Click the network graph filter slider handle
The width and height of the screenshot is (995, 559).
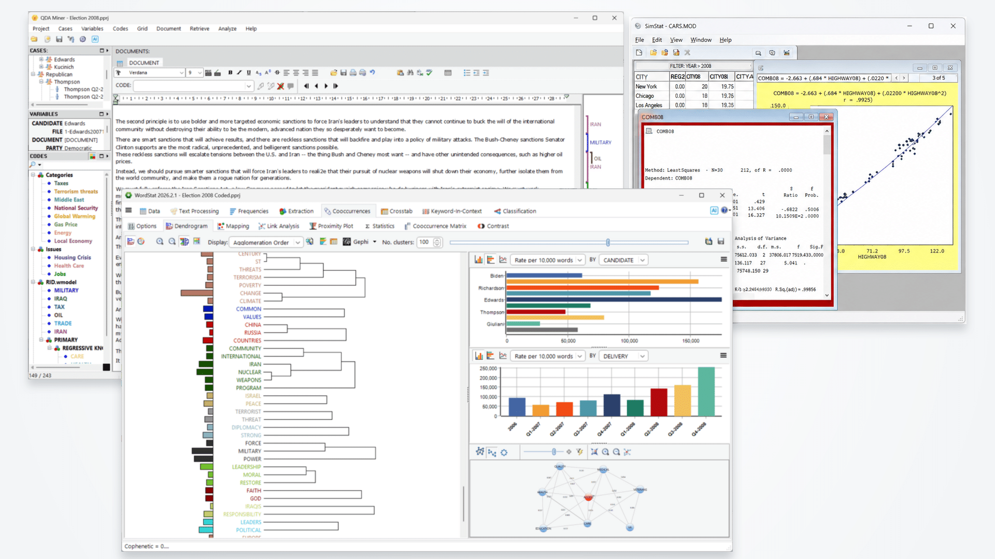(x=554, y=452)
